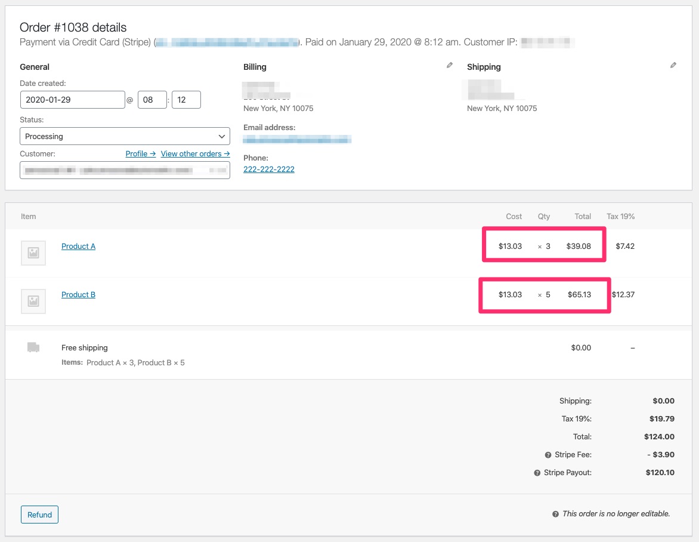The width and height of the screenshot is (699, 542).
Task: Open the Product B item link
Action: coord(78,294)
